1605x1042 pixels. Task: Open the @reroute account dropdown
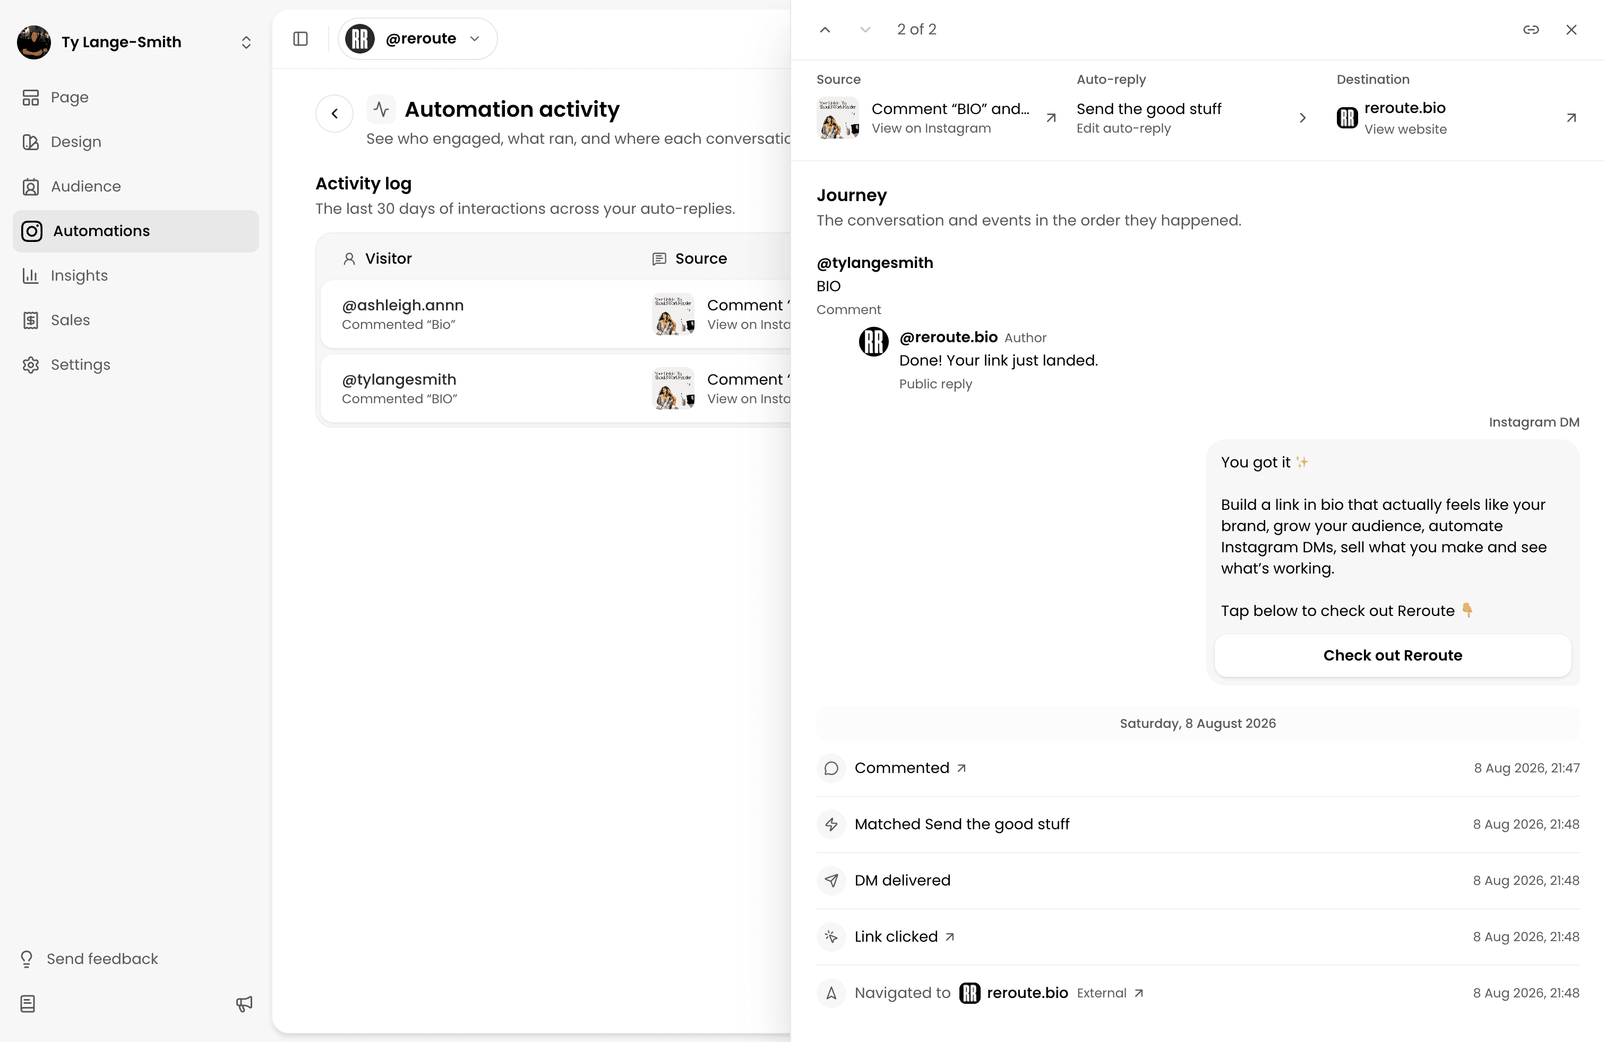pyautogui.click(x=417, y=38)
